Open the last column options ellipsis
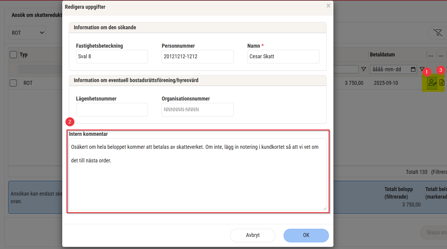Image resolution: width=447 pixels, height=249 pixels. (x=441, y=55)
